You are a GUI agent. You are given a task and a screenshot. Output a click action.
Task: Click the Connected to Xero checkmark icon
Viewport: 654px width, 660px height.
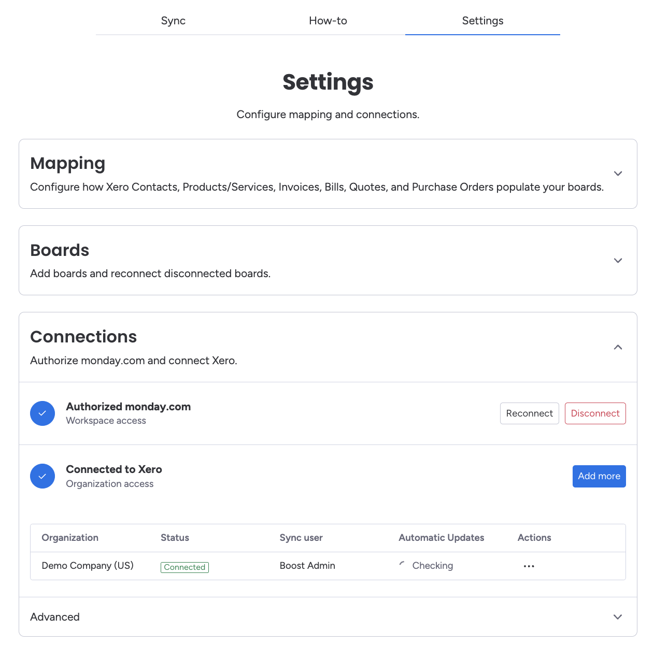coord(42,476)
